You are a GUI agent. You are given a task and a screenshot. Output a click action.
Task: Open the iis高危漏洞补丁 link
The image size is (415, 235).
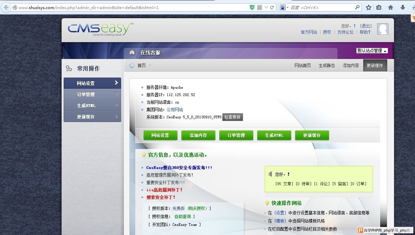[x=165, y=190]
